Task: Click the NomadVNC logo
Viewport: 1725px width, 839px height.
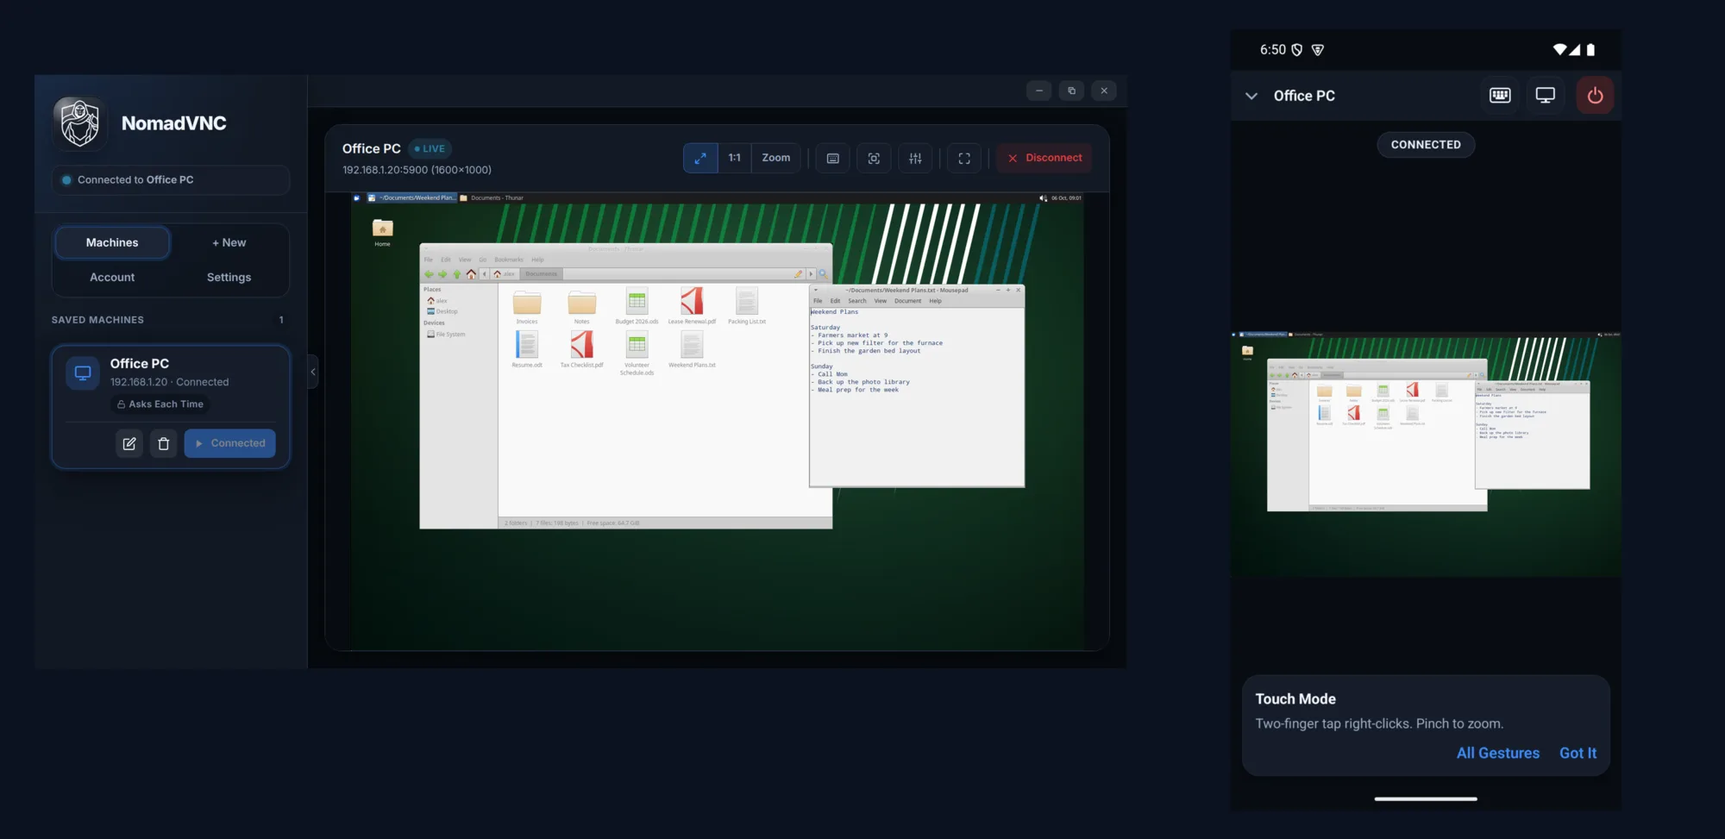Action: [x=80, y=123]
